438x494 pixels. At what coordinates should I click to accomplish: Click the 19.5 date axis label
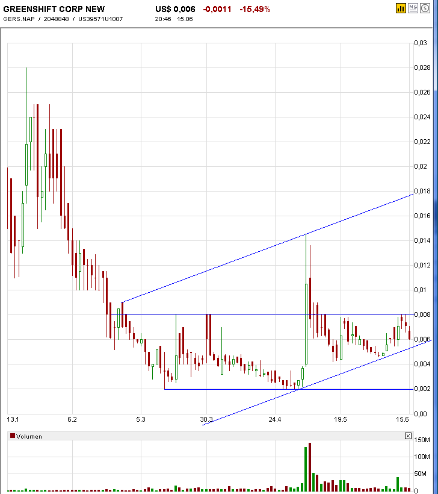[341, 419]
